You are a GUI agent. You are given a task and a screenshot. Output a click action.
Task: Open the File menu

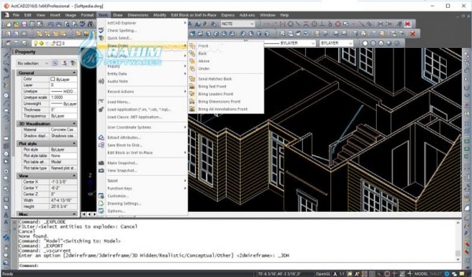tap(16, 15)
